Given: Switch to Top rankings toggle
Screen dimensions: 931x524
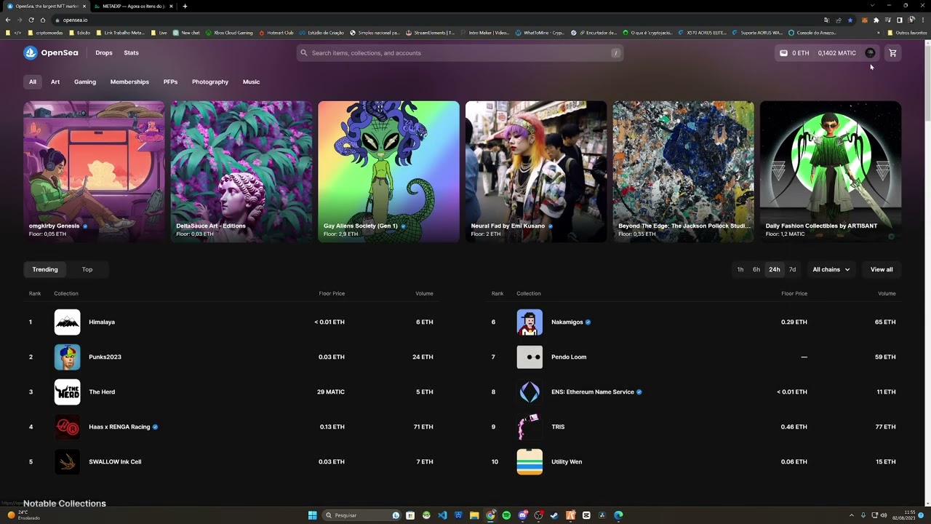Looking at the screenshot, I should (87, 269).
